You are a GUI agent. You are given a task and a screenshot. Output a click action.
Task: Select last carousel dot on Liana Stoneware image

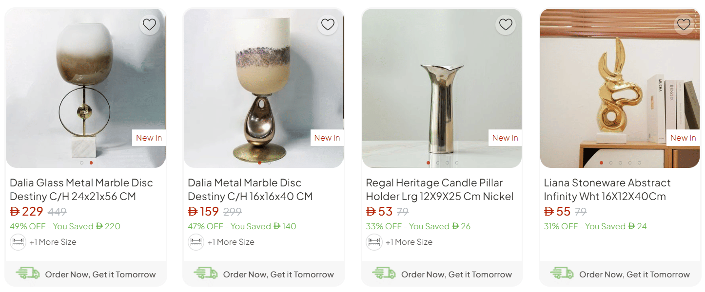click(640, 163)
